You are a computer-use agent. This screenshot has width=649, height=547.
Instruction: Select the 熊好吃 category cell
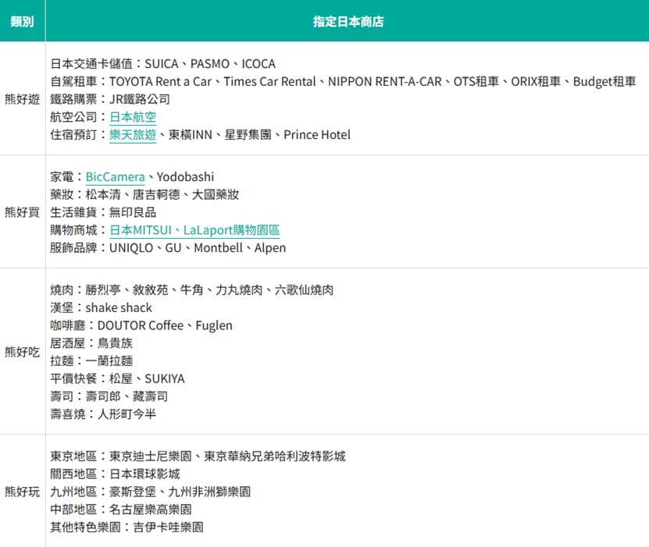pyautogui.click(x=23, y=352)
